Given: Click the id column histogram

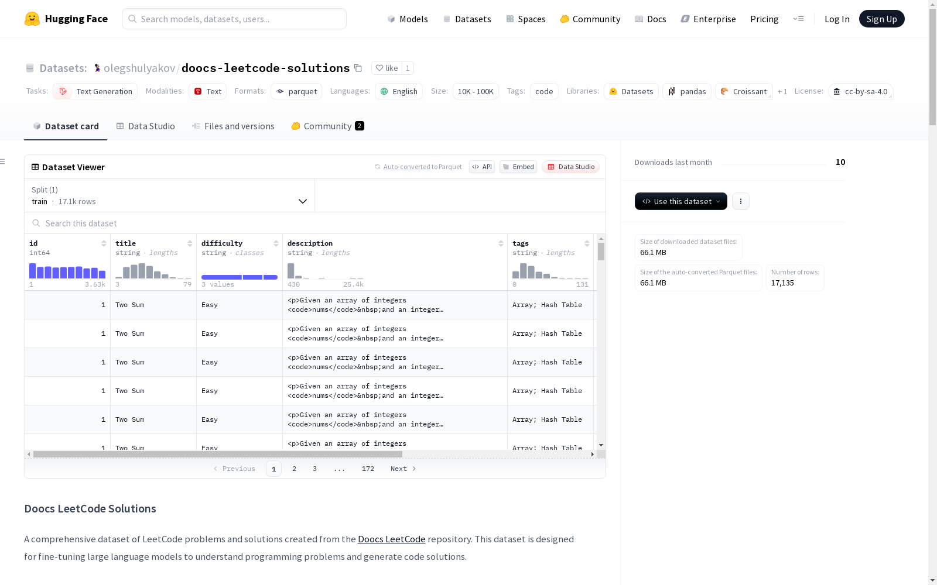Looking at the screenshot, I should [x=67, y=271].
